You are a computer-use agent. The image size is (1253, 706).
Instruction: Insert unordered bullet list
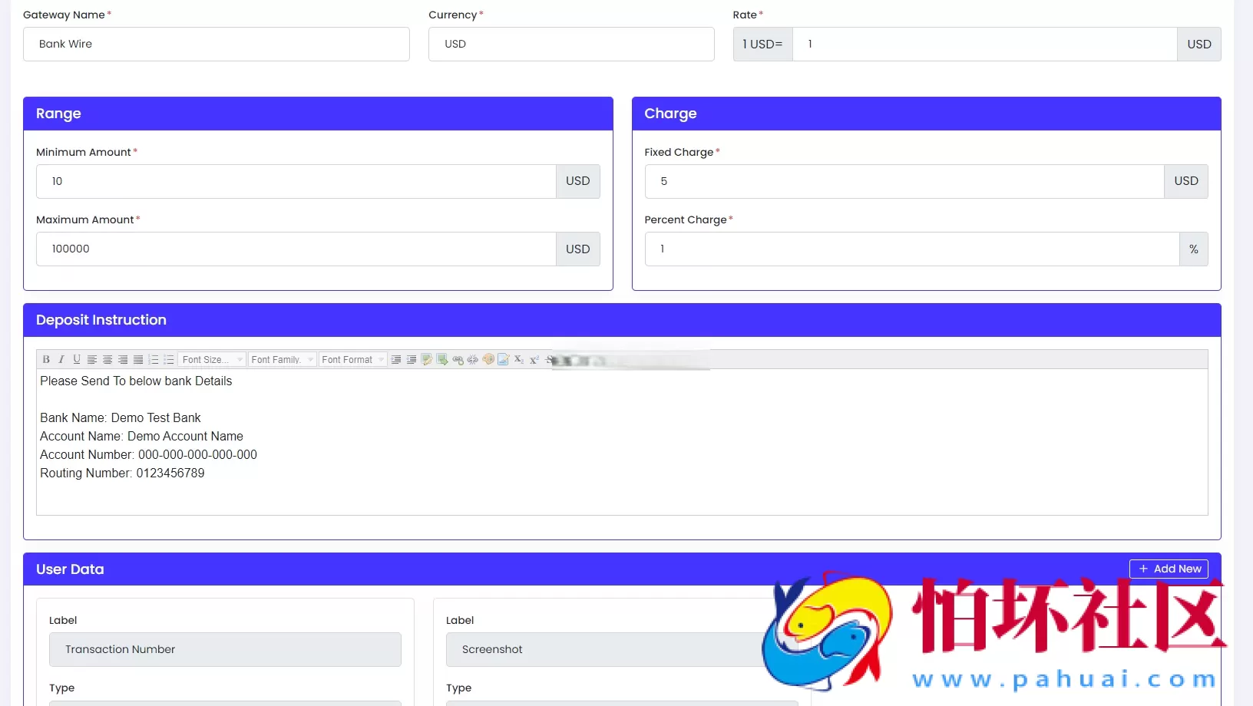click(x=169, y=359)
